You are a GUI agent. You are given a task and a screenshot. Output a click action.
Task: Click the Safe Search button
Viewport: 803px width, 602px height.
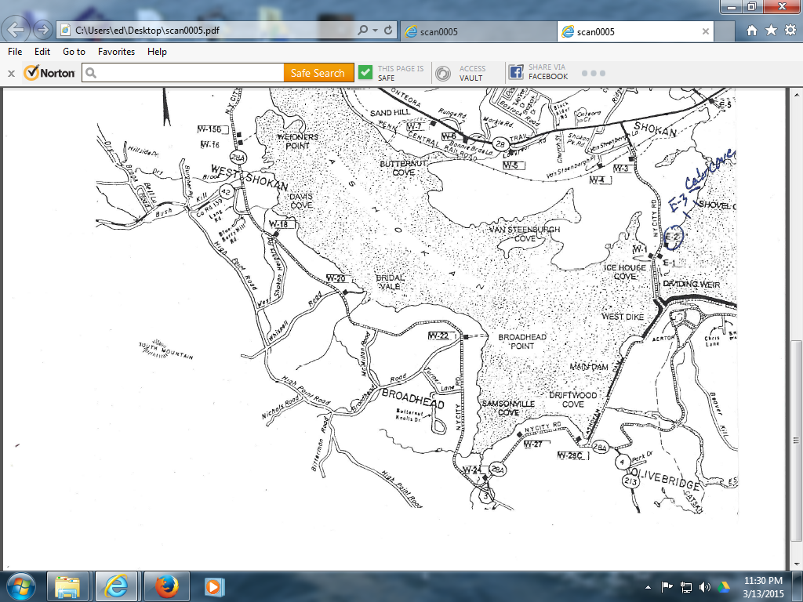(x=318, y=72)
